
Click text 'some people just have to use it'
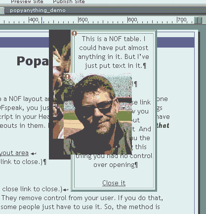click(50, 207)
